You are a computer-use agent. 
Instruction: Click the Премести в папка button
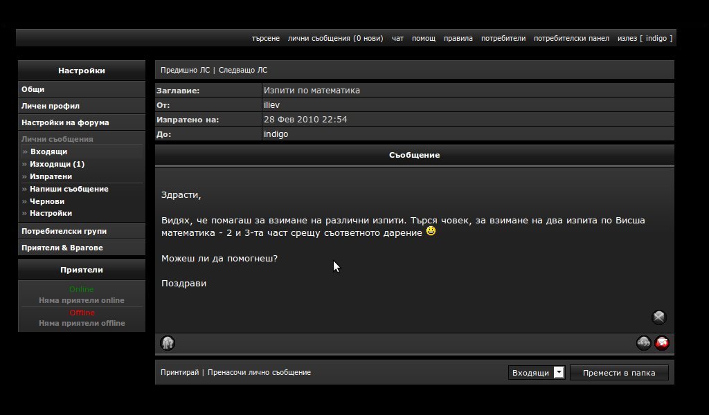click(618, 373)
